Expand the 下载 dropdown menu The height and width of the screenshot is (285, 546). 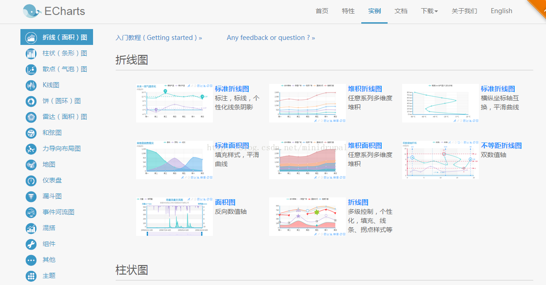coord(429,11)
